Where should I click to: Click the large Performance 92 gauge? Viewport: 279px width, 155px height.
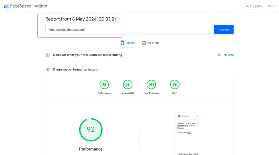pos(91,130)
